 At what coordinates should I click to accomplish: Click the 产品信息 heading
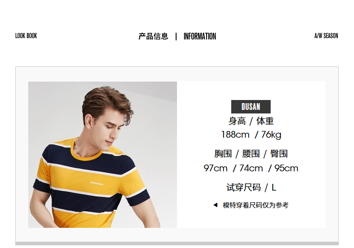153,36
